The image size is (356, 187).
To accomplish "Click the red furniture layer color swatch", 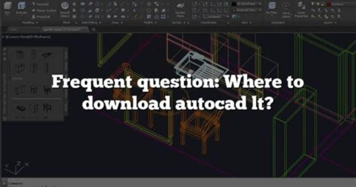I will 329,4.
